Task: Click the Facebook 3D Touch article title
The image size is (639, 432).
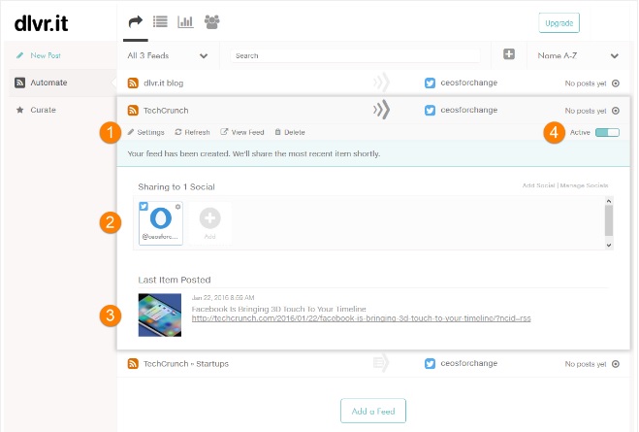Action: [x=278, y=309]
